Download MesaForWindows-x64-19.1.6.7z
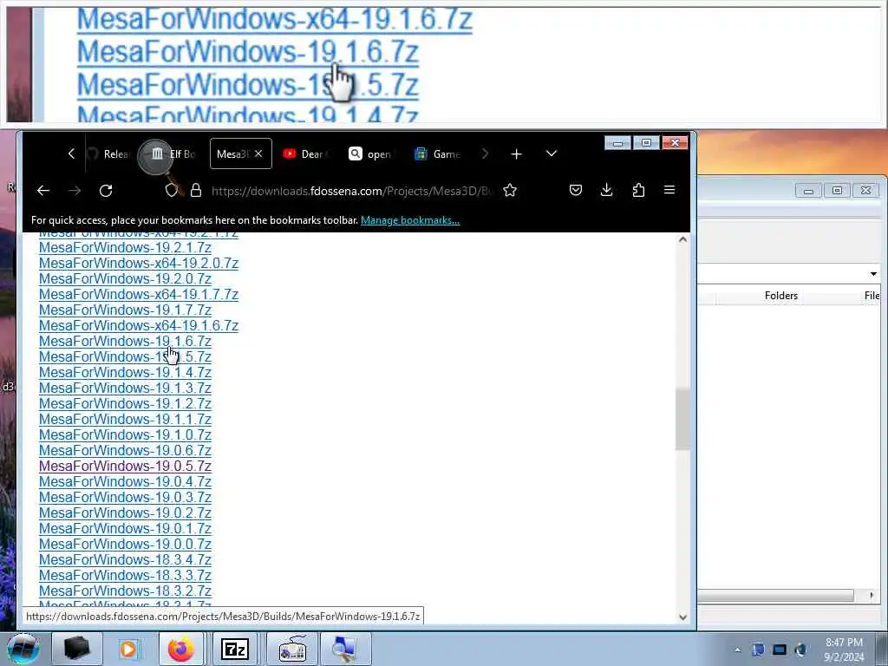Screen dimensions: 888x666 click(x=139, y=326)
